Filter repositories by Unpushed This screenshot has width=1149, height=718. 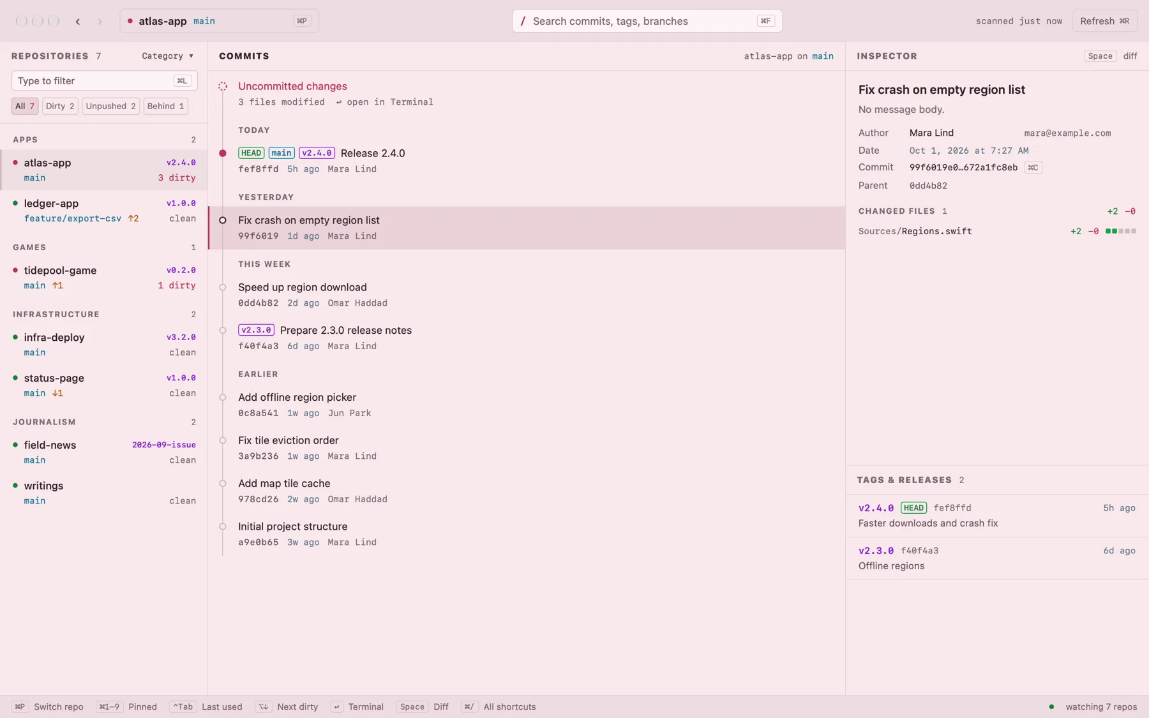point(110,106)
